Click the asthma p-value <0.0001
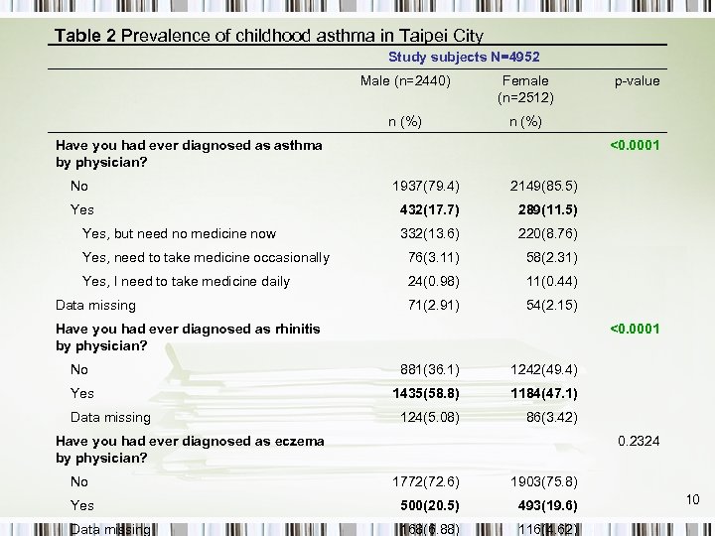The image size is (715, 536). click(635, 146)
